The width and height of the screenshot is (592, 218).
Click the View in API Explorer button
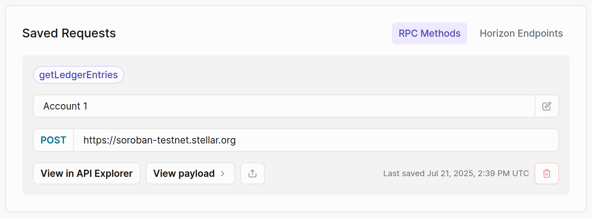[86, 173]
